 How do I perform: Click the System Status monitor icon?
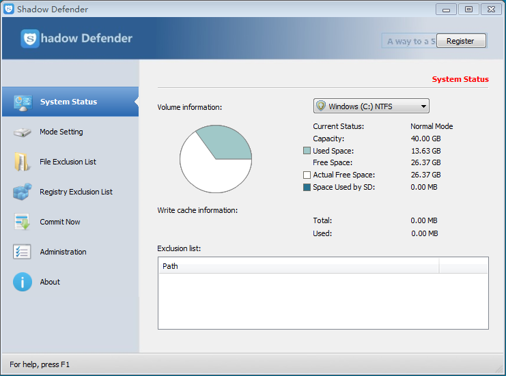pos(23,102)
